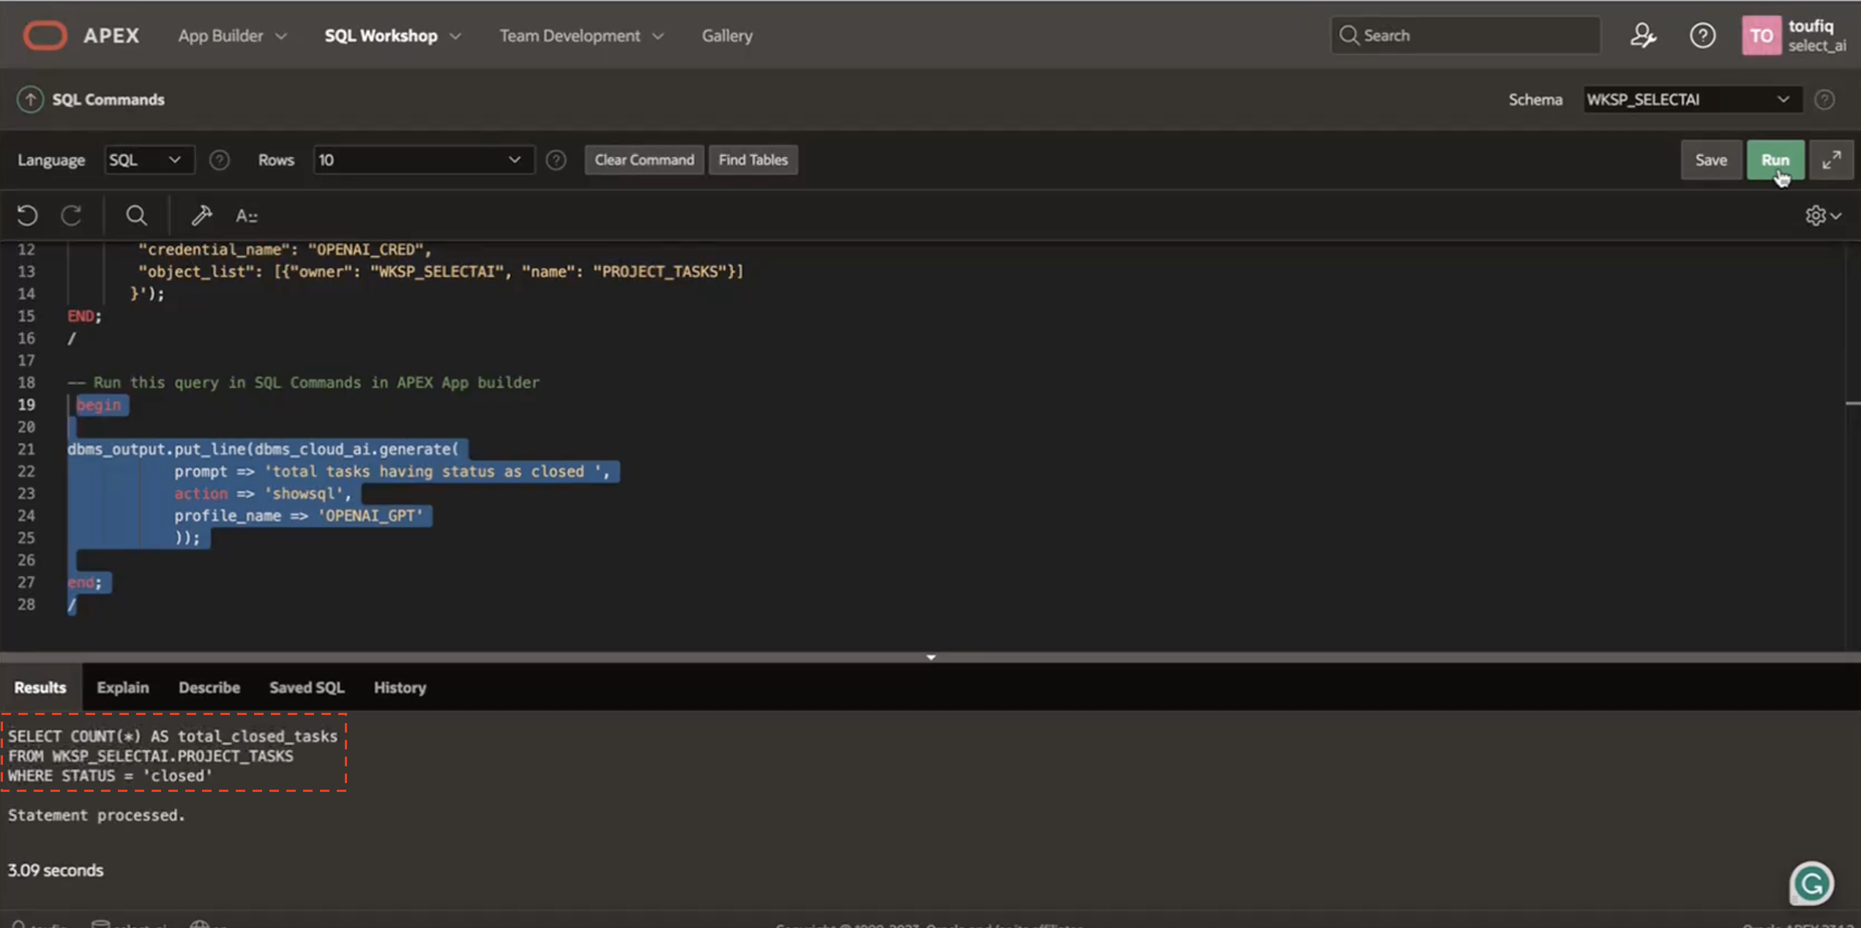The image size is (1861, 928).
Task: Click the query builder wrench icon
Action: (201, 215)
